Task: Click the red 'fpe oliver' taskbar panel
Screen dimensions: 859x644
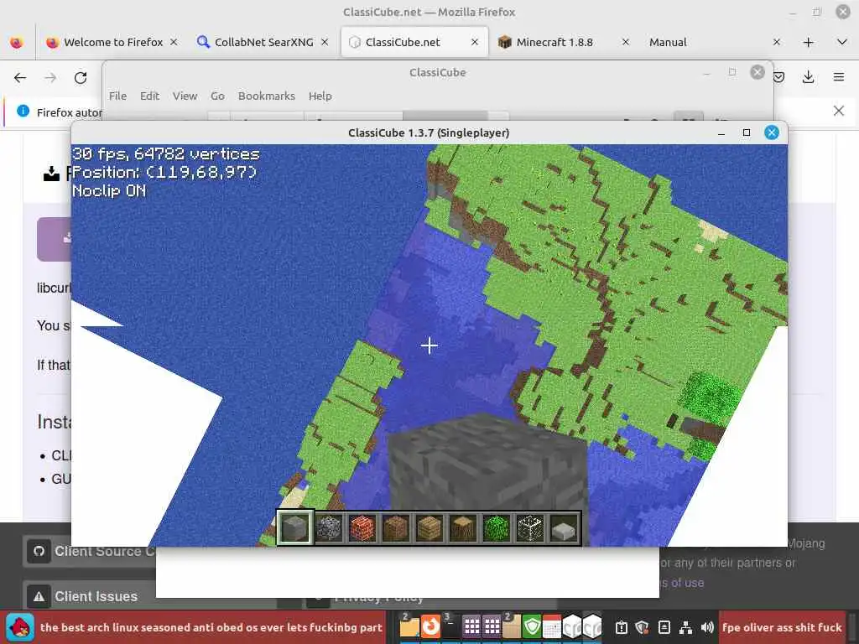Action: [x=782, y=627]
